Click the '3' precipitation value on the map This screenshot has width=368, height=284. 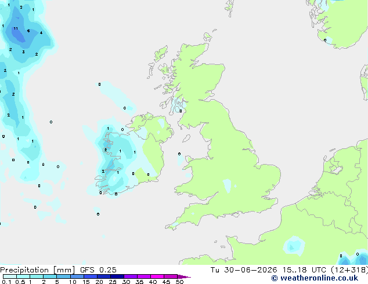23,52
